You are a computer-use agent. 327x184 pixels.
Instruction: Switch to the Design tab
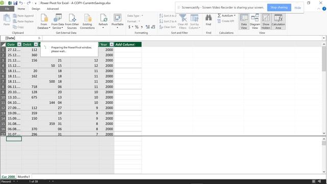point(36,9)
